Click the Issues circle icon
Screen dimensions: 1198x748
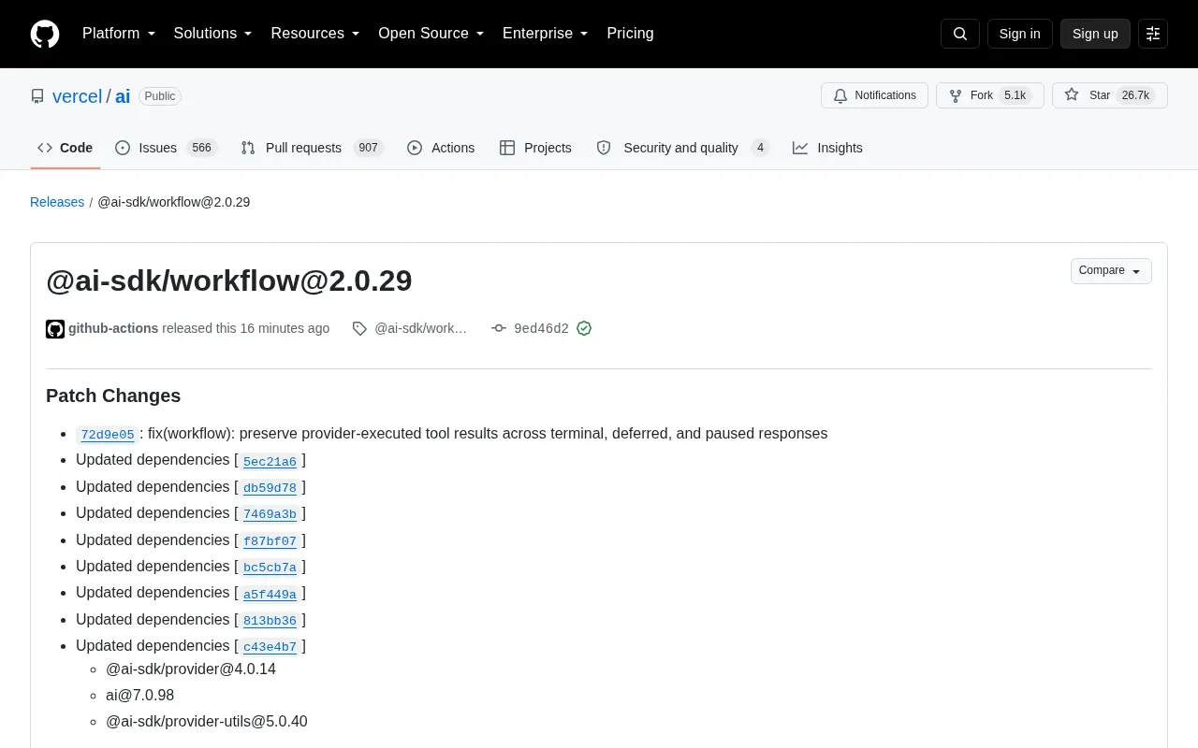[x=123, y=148]
